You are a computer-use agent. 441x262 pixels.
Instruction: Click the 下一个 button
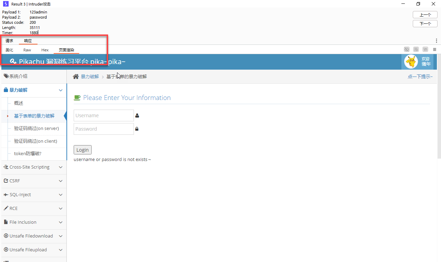[x=425, y=23]
